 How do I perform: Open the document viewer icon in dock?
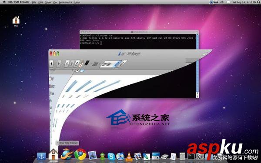173,156
